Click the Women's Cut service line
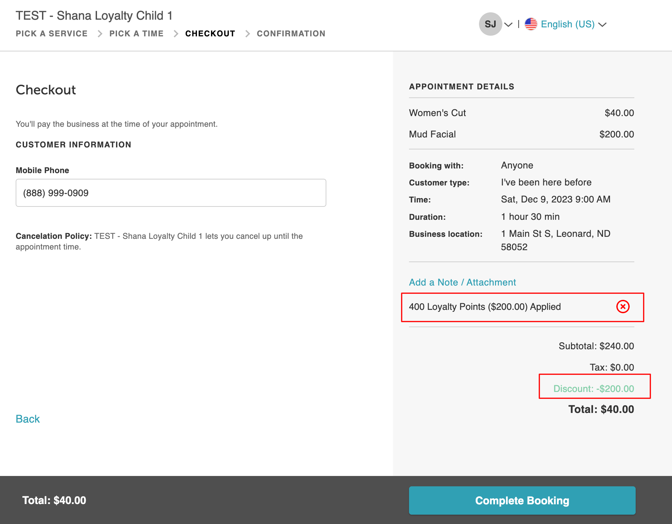672x524 pixels. click(437, 113)
